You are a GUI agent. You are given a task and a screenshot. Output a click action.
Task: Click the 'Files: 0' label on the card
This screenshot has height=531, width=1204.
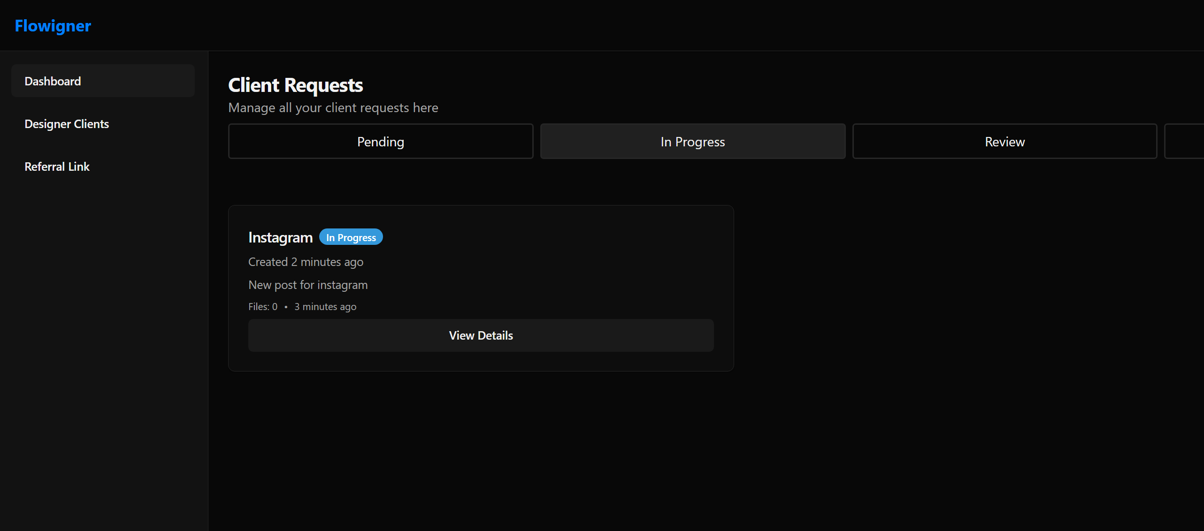262,306
